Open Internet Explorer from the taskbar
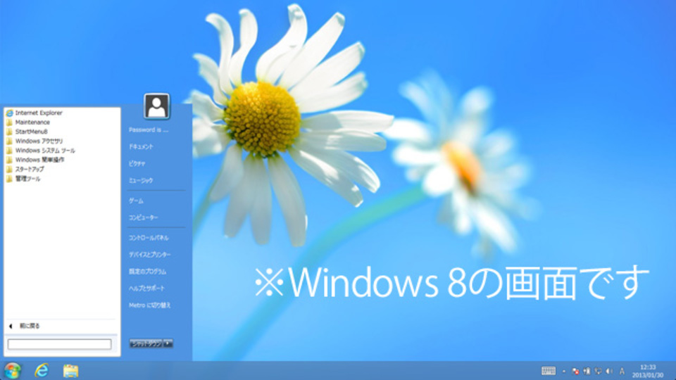The image size is (676, 380). coord(42,371)
